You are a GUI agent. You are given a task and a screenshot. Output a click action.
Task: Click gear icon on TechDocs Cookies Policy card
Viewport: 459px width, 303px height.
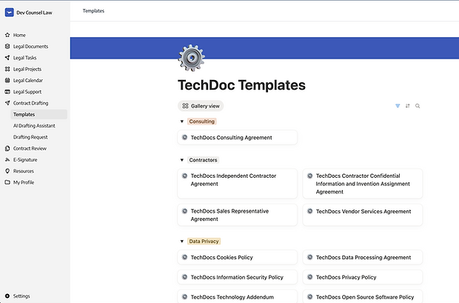coord(185,257)
